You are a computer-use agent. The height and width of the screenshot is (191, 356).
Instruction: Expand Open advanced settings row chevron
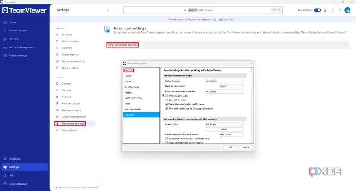(346, 44)
